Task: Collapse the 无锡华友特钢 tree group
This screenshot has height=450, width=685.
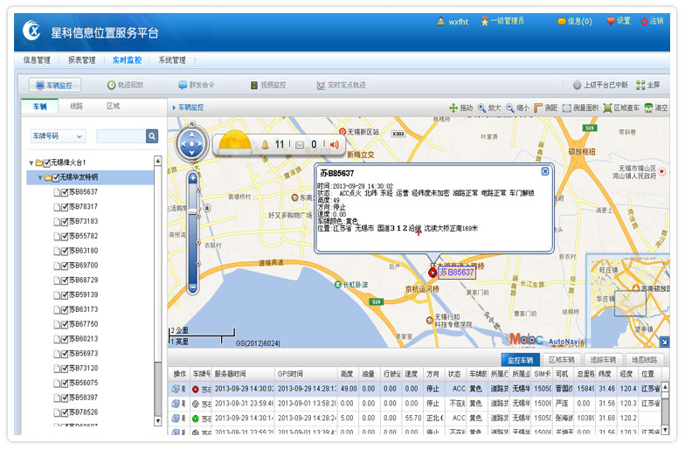Action: pyautogui.click(x=40, y=177)
